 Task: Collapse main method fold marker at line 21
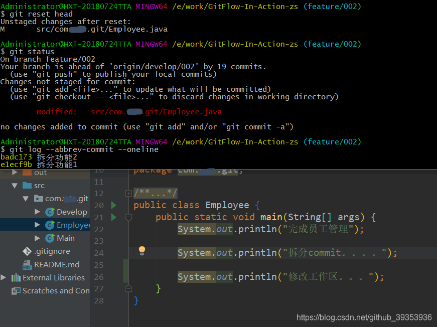click(128, 217)
